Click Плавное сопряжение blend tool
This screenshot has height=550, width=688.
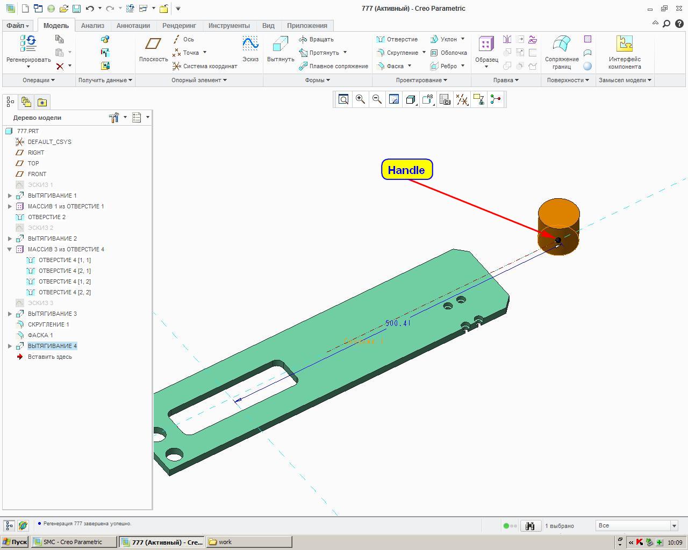pos(334,66)
